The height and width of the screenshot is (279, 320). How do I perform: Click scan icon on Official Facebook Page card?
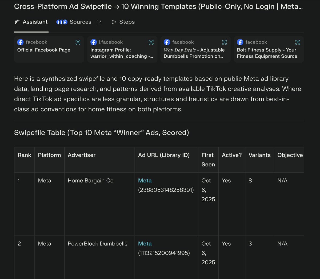tap(78, 42)
